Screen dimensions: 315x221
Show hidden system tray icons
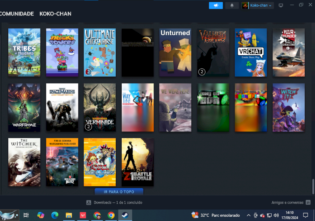248,215
